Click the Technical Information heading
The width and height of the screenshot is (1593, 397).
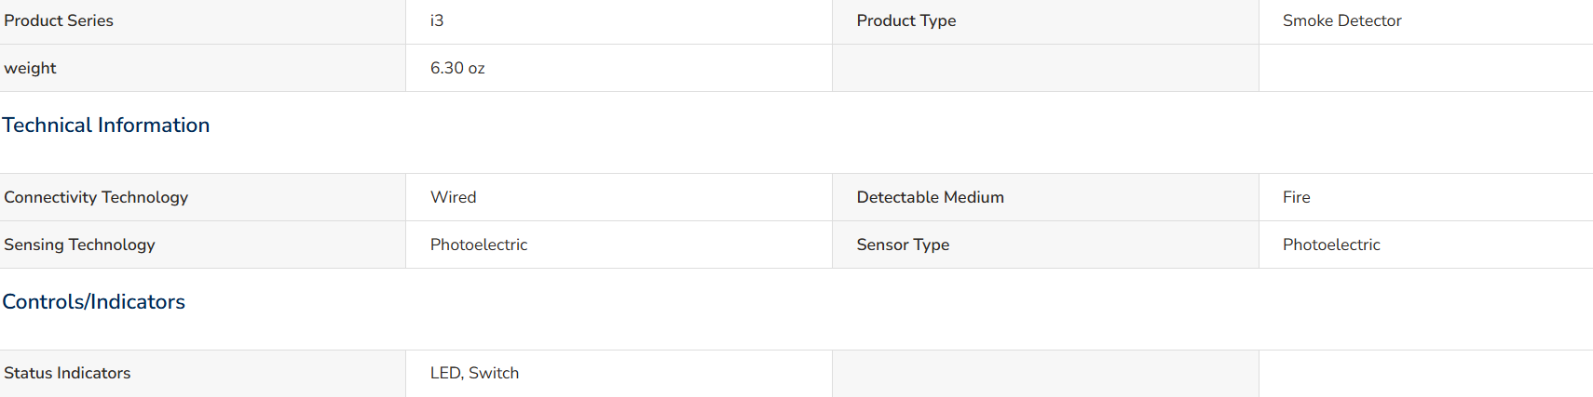(x=105, y=125)
